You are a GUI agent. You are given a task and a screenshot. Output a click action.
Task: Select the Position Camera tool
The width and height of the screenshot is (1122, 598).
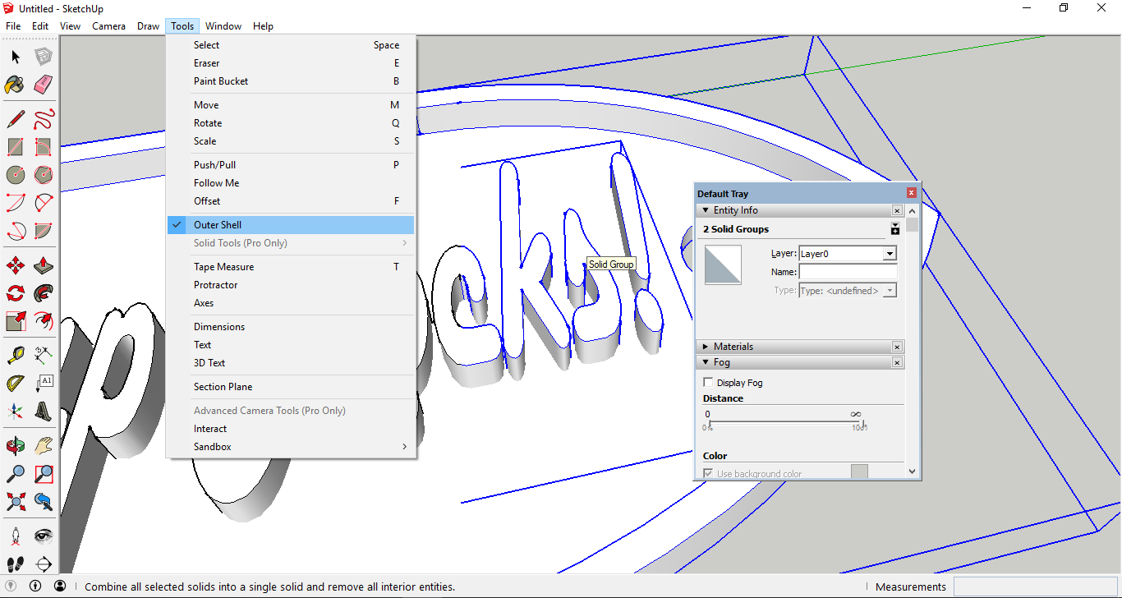click(x=16, y=536)
